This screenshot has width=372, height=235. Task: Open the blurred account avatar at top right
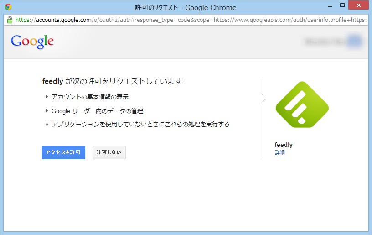tap(354, 42)
